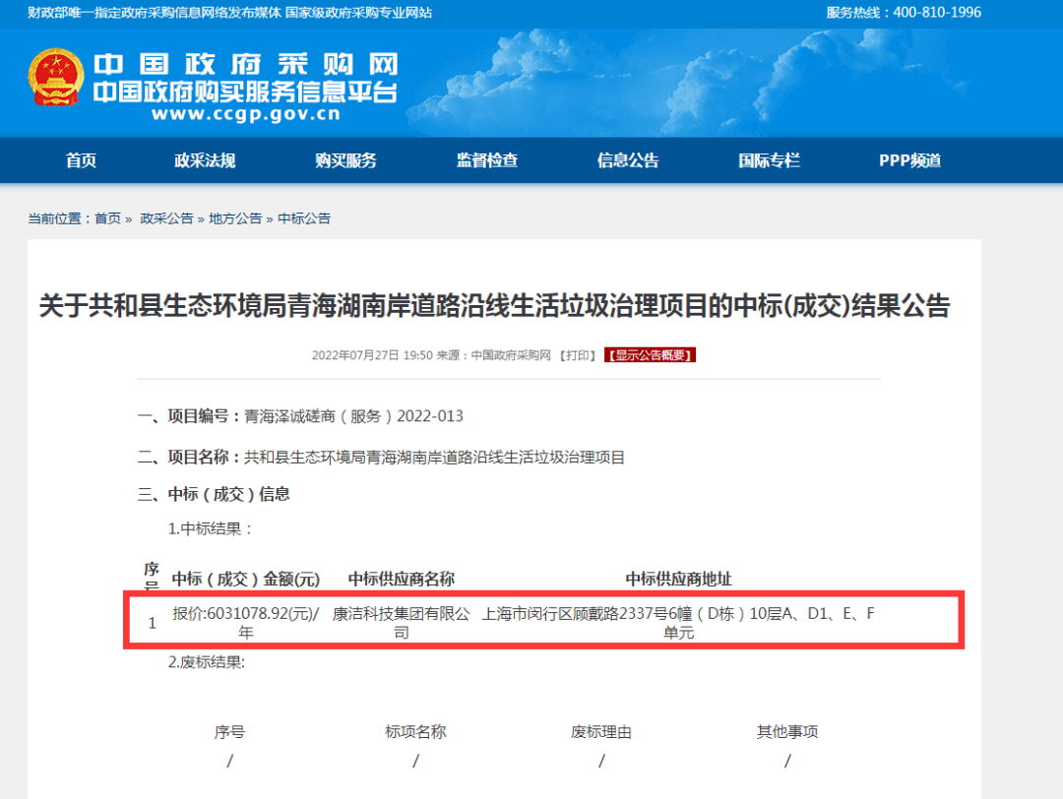
Task: Click the www.ccgp.gov.cn web address text
Action: tap(246, 114)
